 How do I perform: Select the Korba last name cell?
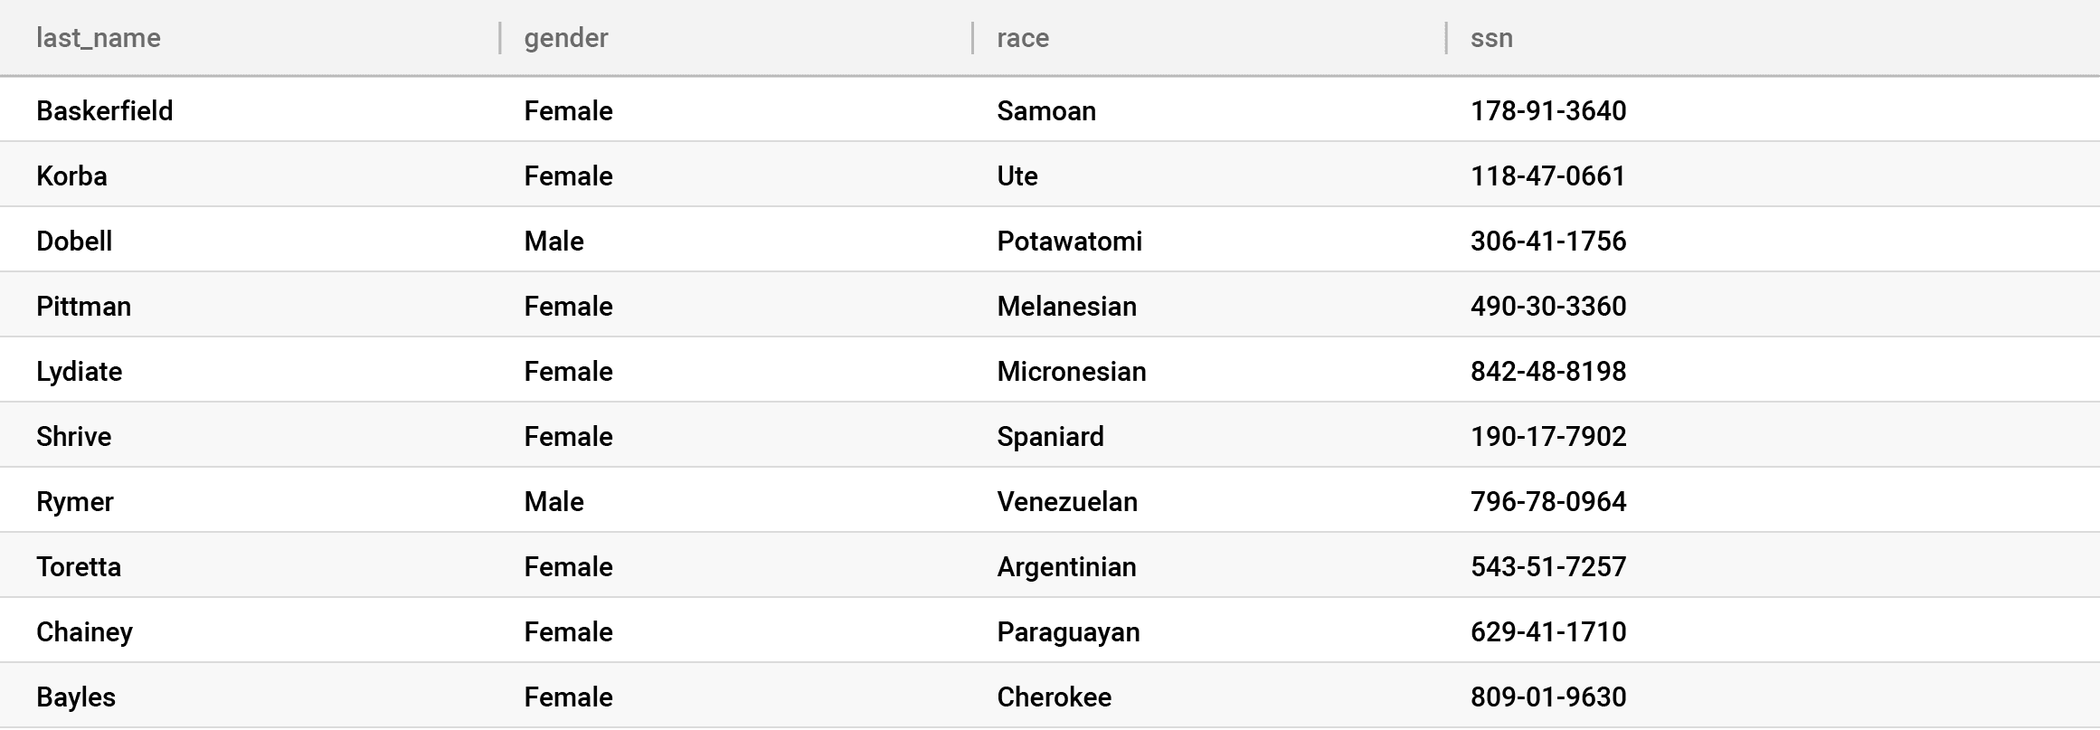71,175
